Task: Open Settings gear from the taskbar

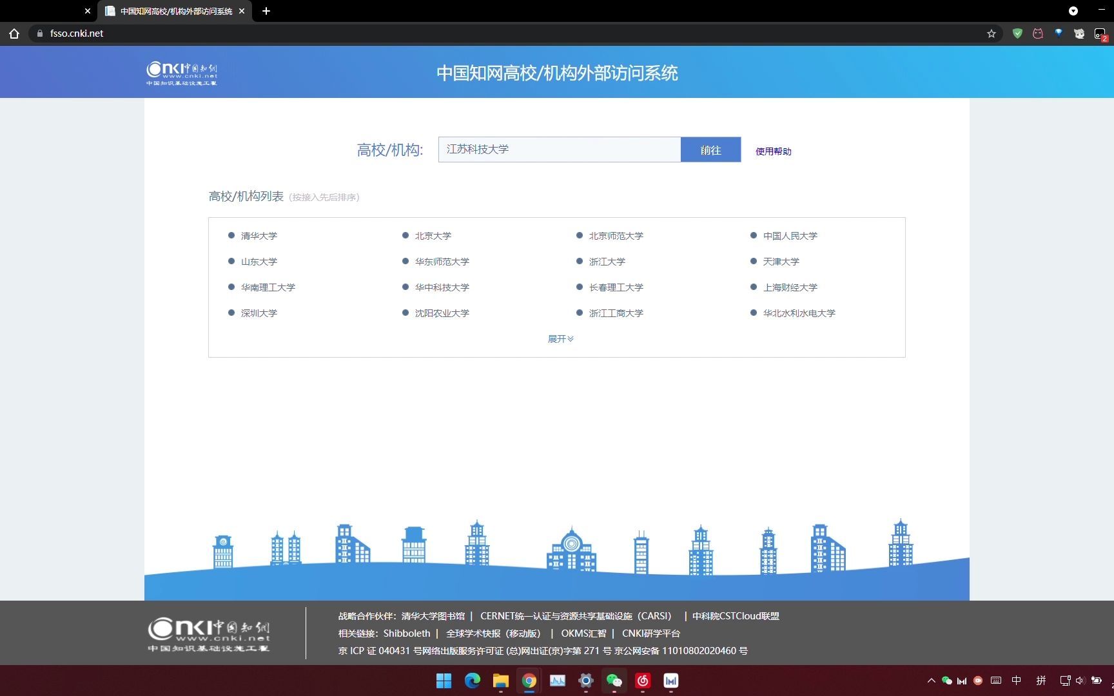Action: tap(586, 681)
